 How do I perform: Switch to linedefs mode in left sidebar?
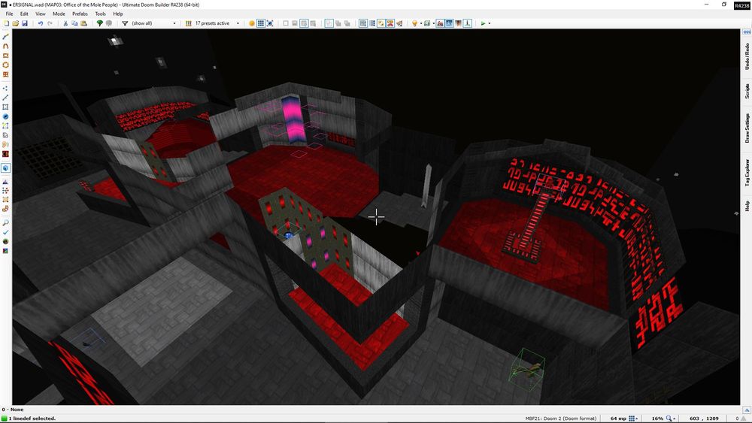click(5, 98)
